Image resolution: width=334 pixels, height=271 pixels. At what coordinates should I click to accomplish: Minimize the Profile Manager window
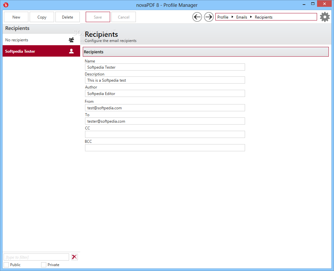(x=304, y=4)
